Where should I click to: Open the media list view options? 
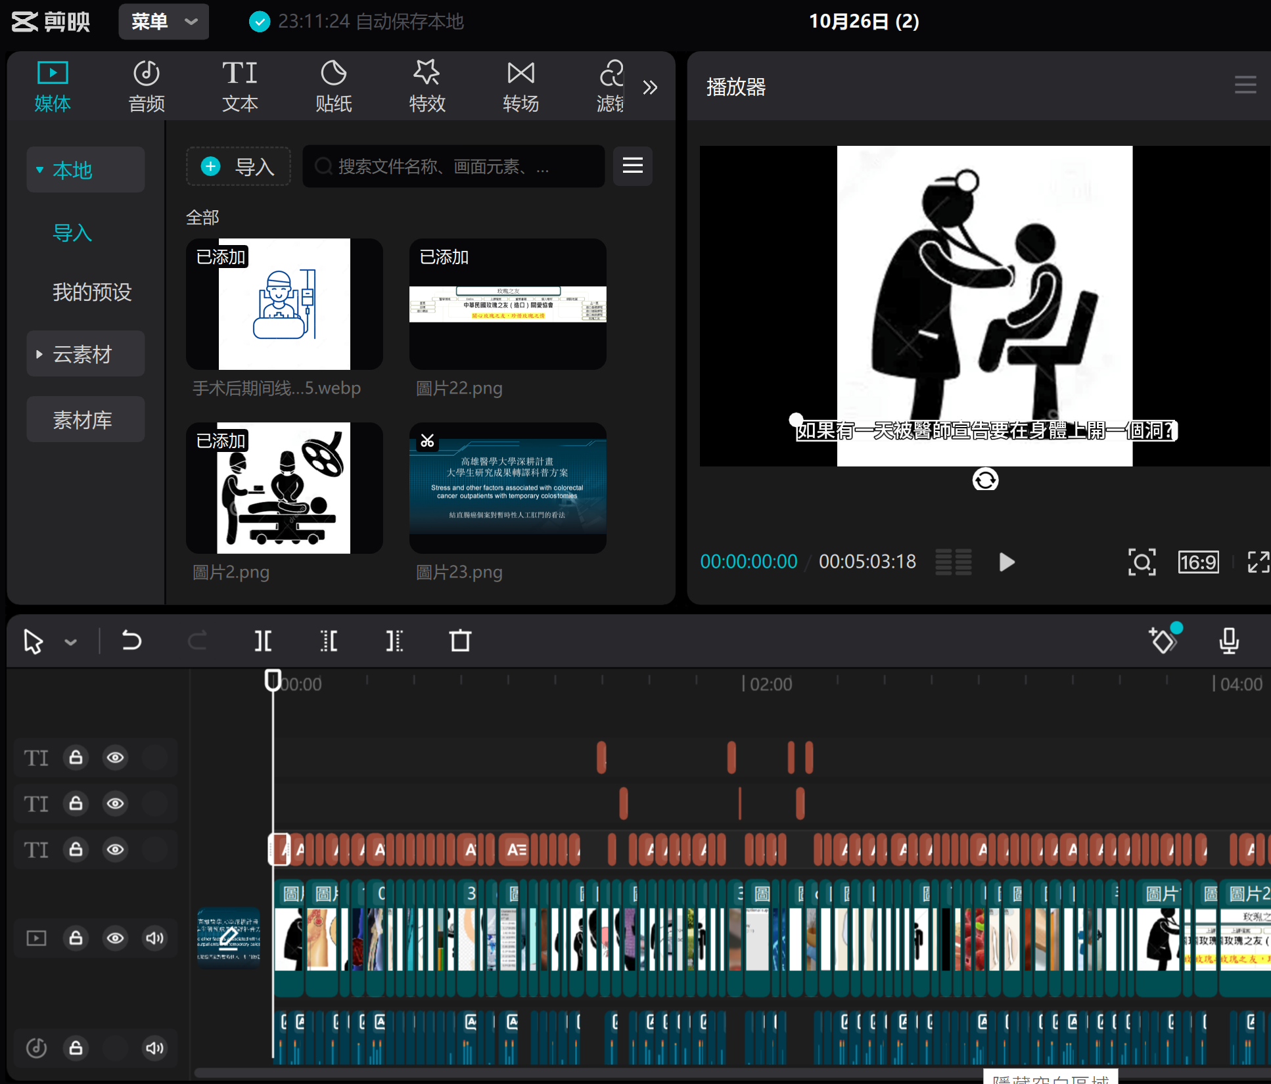click(633, 166)
